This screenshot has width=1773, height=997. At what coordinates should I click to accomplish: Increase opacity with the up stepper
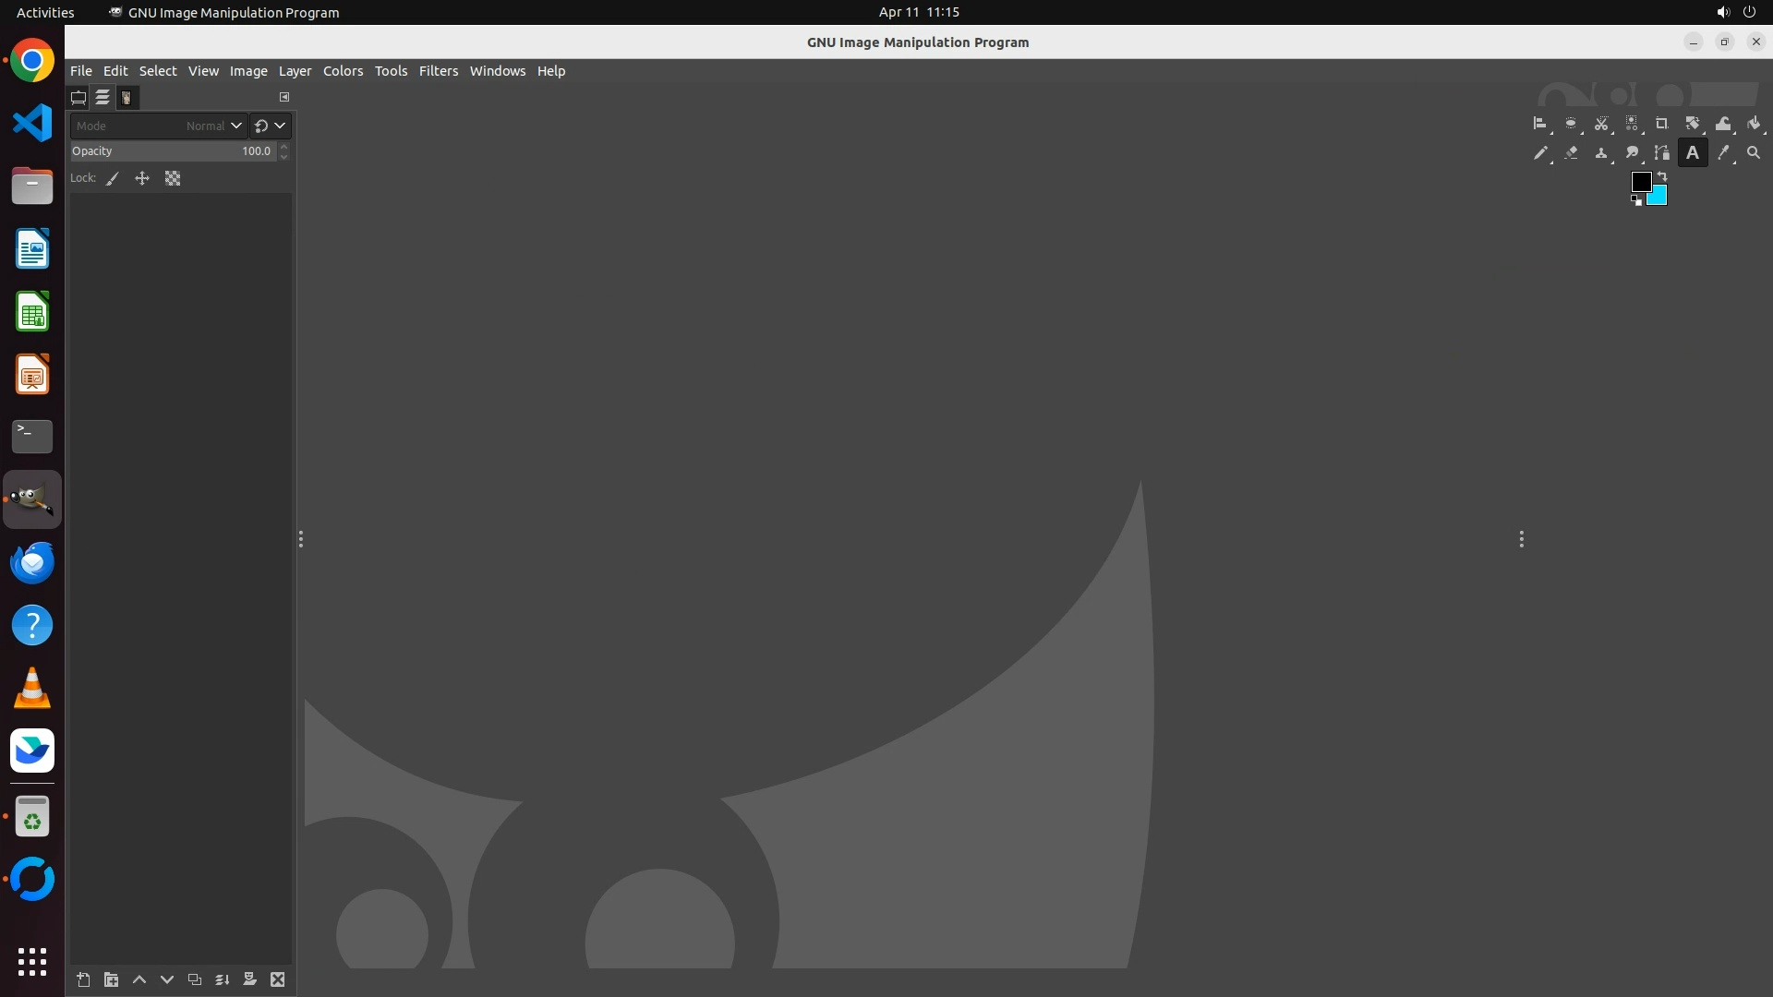(284, 146)
